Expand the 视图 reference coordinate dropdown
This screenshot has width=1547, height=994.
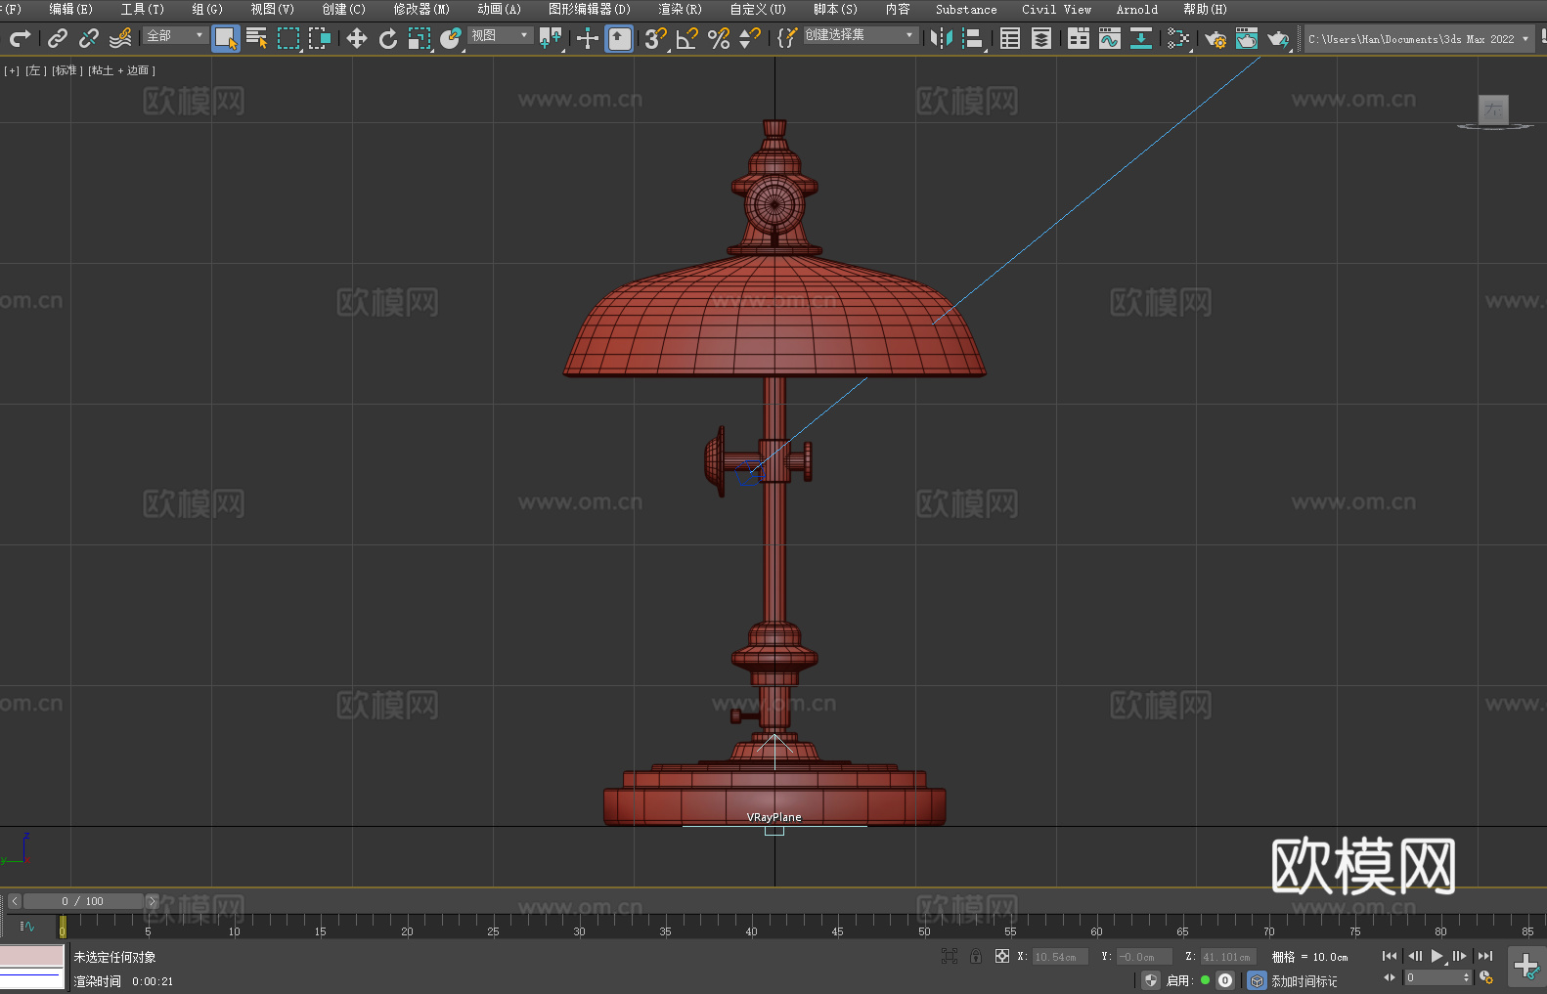pyautogui.click(x=500, y=35)
